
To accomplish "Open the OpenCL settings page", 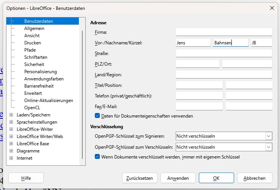I will (x=32, y=108).
